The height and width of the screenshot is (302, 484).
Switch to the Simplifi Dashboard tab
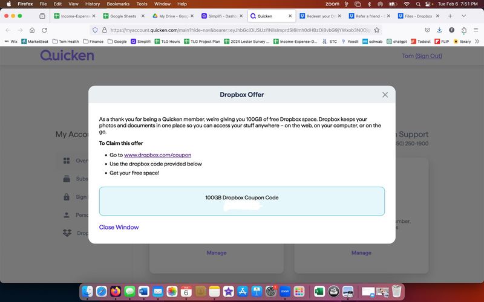pyautogui.click(x=221, y=16)
